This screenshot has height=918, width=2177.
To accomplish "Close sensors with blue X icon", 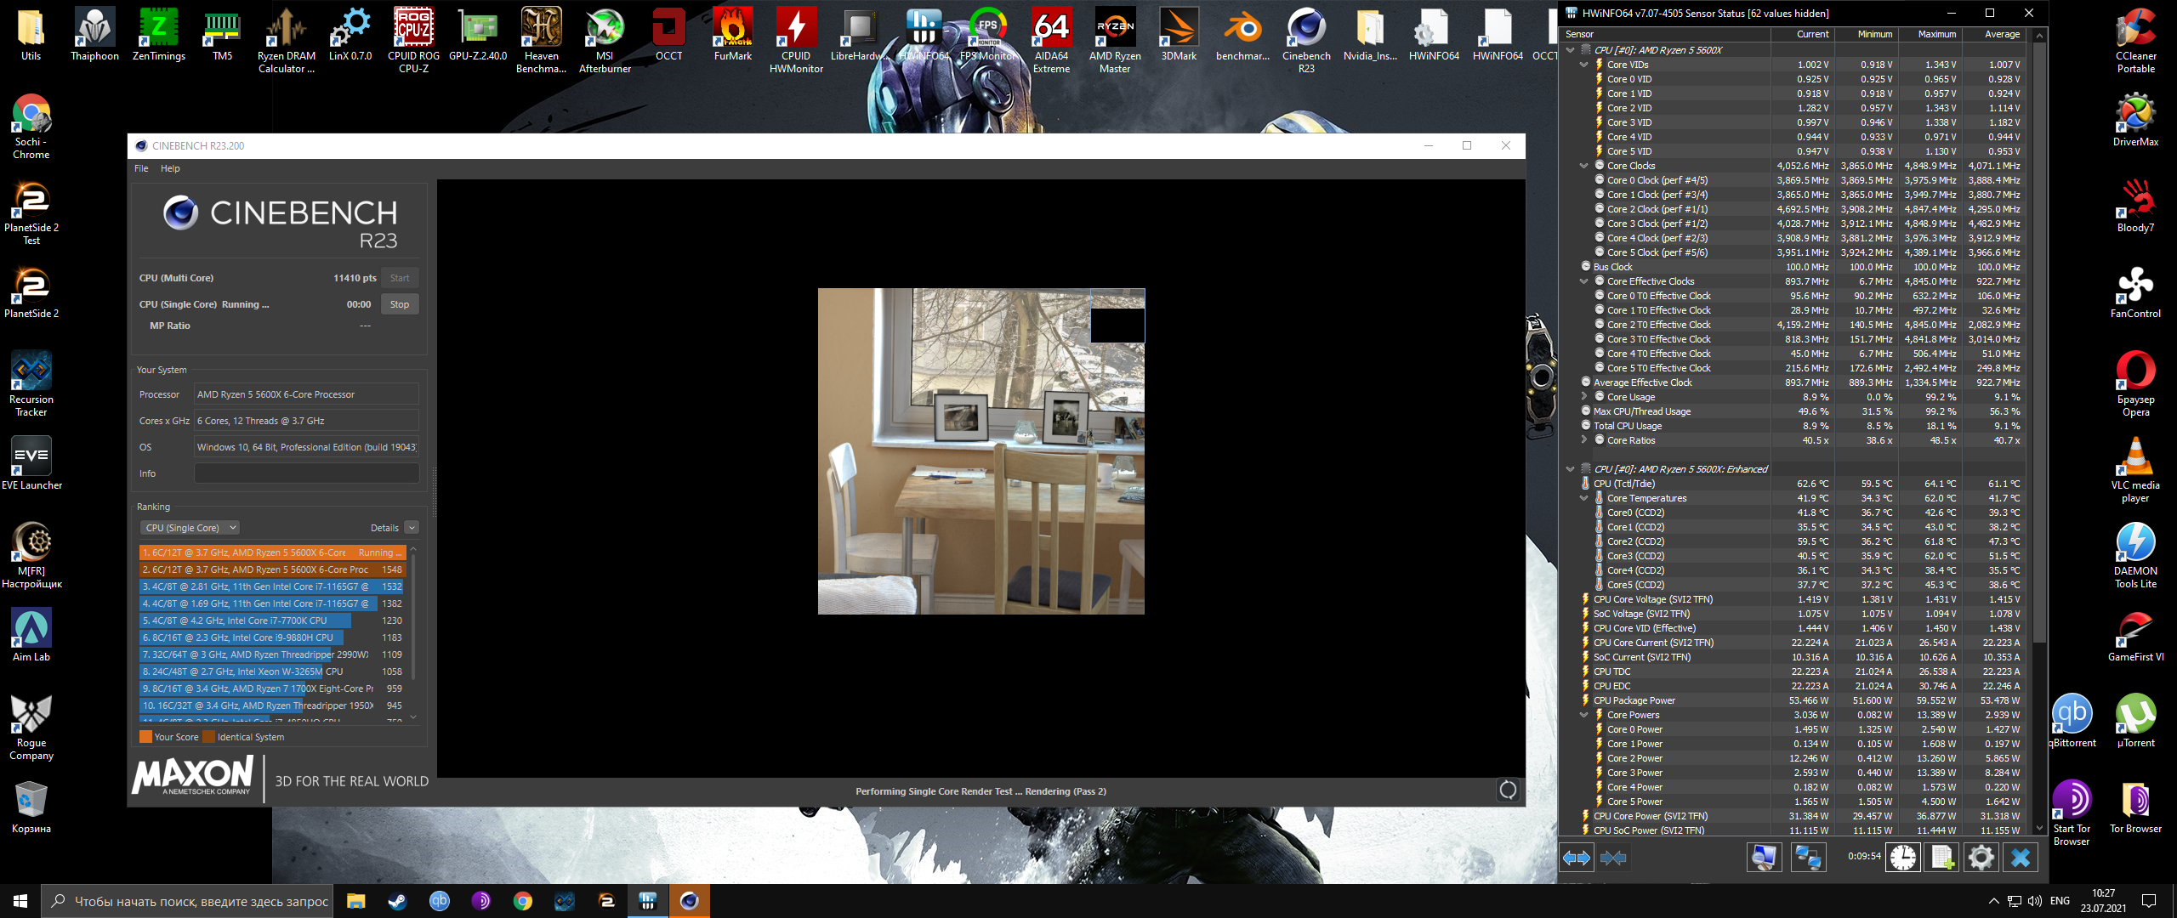I will [x=2021, y=858].
